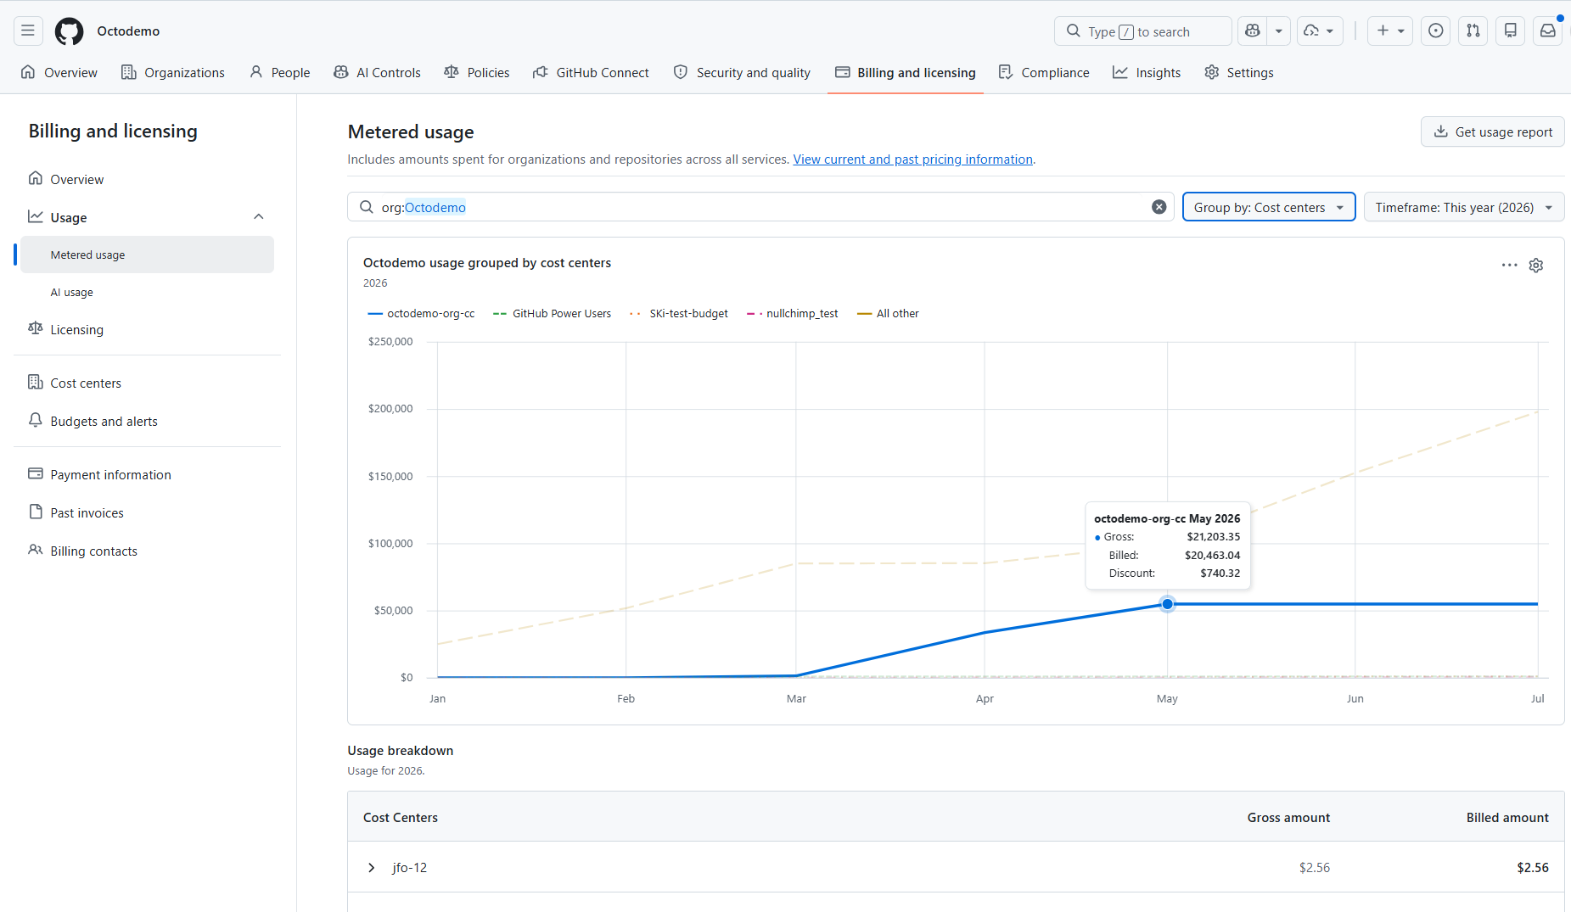
Task: Open the hamburger navigation menu
Action: point(28,31)
